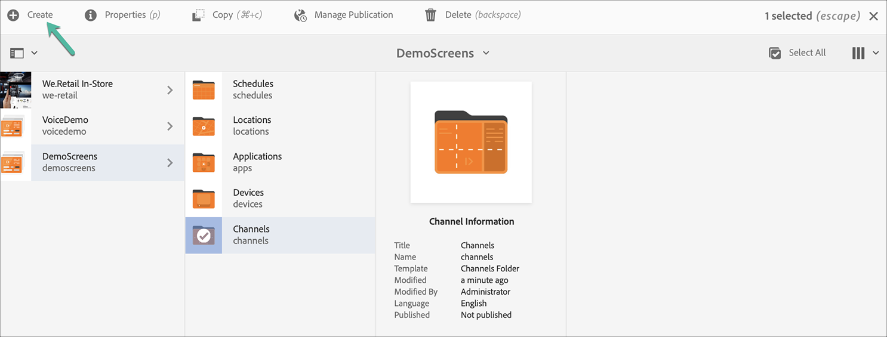The image size is (887, 337).
Task: Click the Create plus icon
Action: pyautogui.click(x=13, y=15)
